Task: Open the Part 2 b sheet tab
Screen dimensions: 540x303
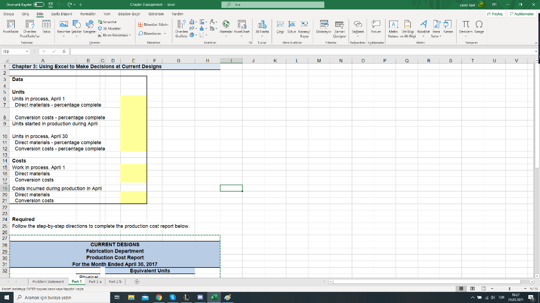Action: pos(115,282)
